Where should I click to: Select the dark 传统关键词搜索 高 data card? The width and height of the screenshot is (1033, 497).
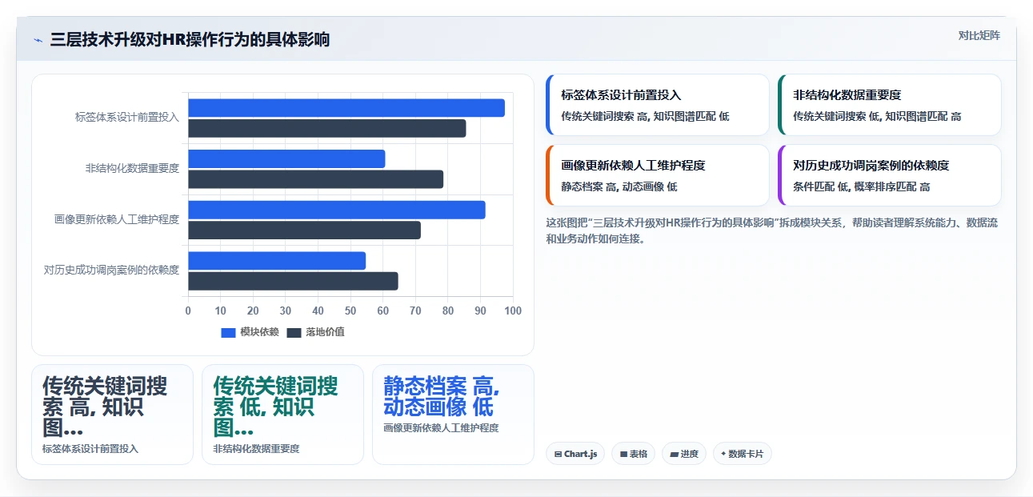[x=112, y=415]
